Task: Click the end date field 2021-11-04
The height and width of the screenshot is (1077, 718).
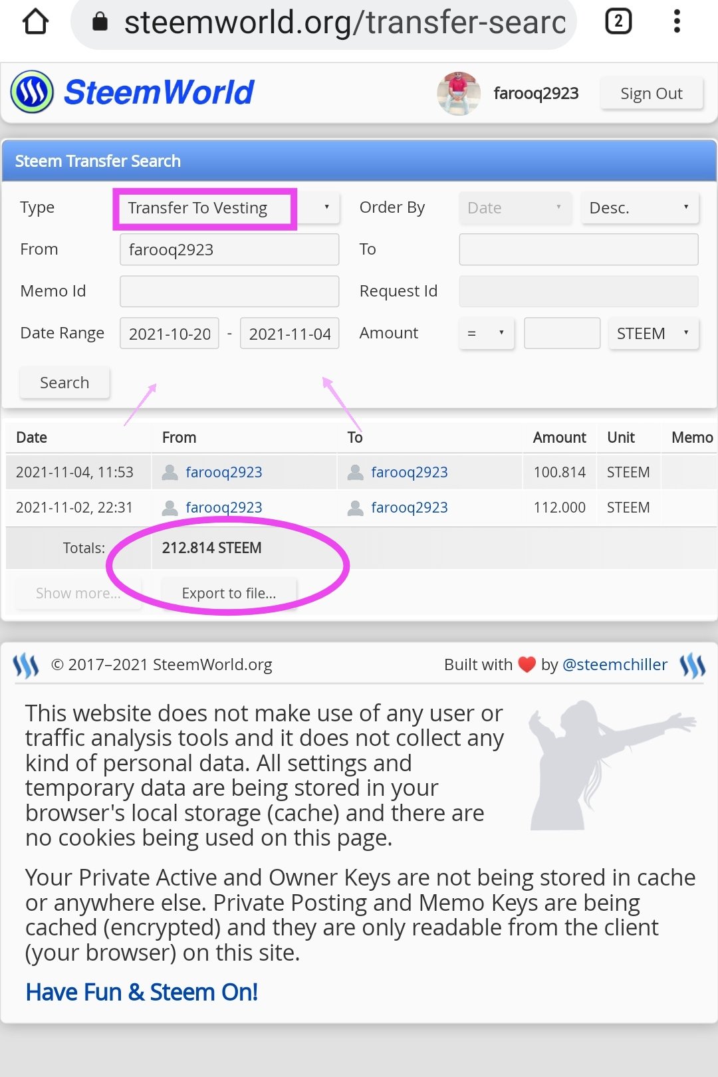Action: [290, 333]
